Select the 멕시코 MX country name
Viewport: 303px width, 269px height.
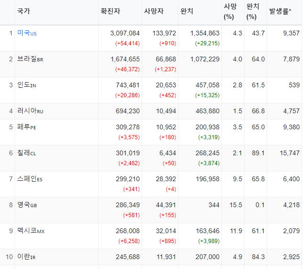click(31, 231)
